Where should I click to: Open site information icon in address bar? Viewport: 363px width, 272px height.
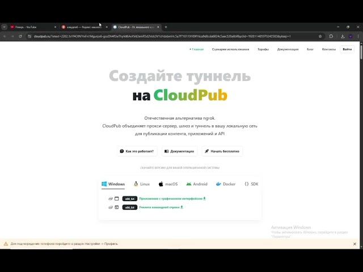tap(29, 36)
